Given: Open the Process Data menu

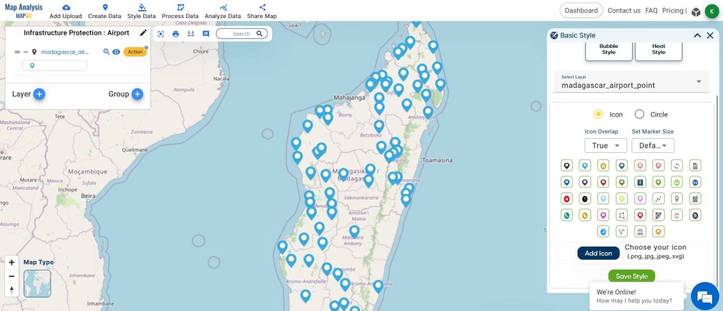Looking at the screenshot, I should (180, 11).
